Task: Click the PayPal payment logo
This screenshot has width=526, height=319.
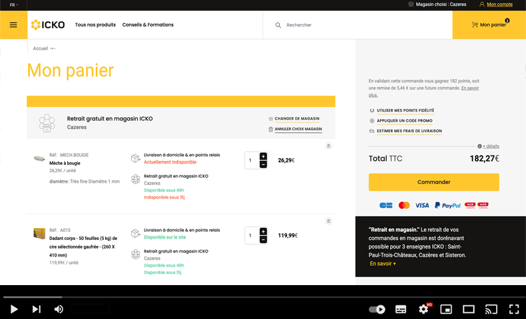Action: point(447,205)
